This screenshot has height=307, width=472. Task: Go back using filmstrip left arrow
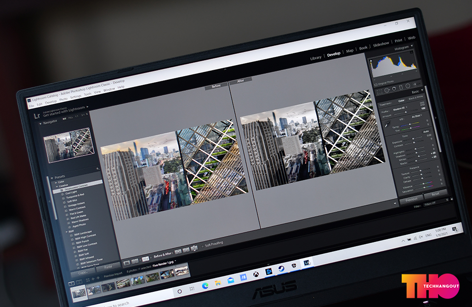click(x=93, y=279)
